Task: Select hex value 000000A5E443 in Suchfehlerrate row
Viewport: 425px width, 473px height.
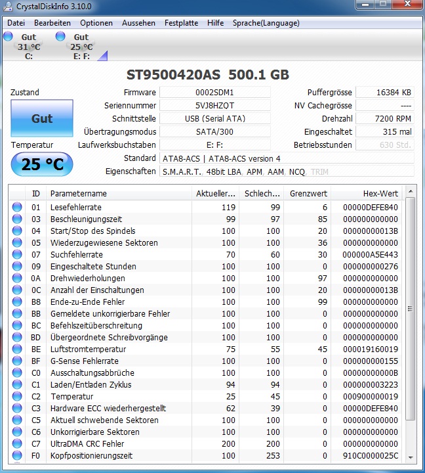Action: pyautogui.click(x=370, y=255)
